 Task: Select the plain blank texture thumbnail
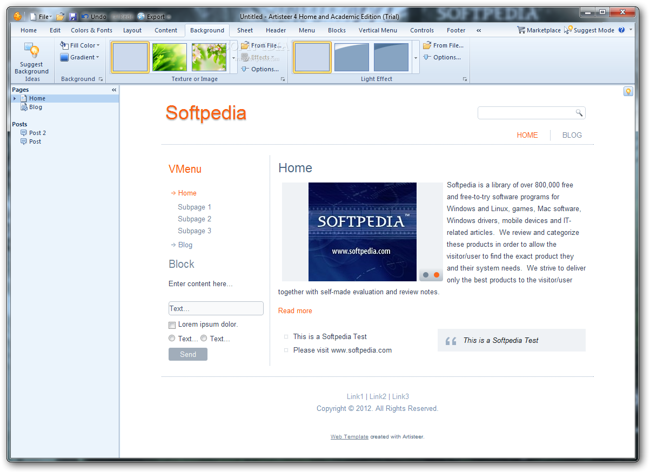point(130,57)
